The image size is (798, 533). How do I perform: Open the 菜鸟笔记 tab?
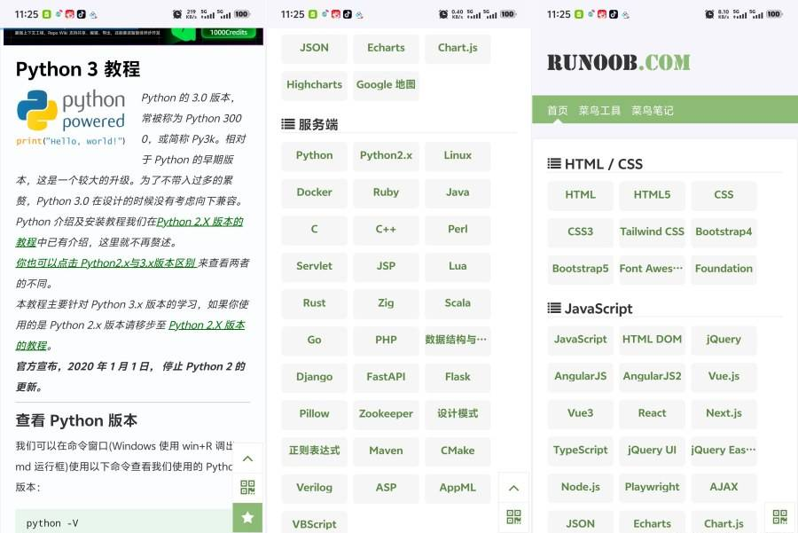(653, 111)
